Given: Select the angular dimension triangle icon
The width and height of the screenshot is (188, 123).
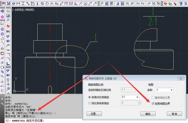Looking at the screenshot, I should (x=76, y=3).
